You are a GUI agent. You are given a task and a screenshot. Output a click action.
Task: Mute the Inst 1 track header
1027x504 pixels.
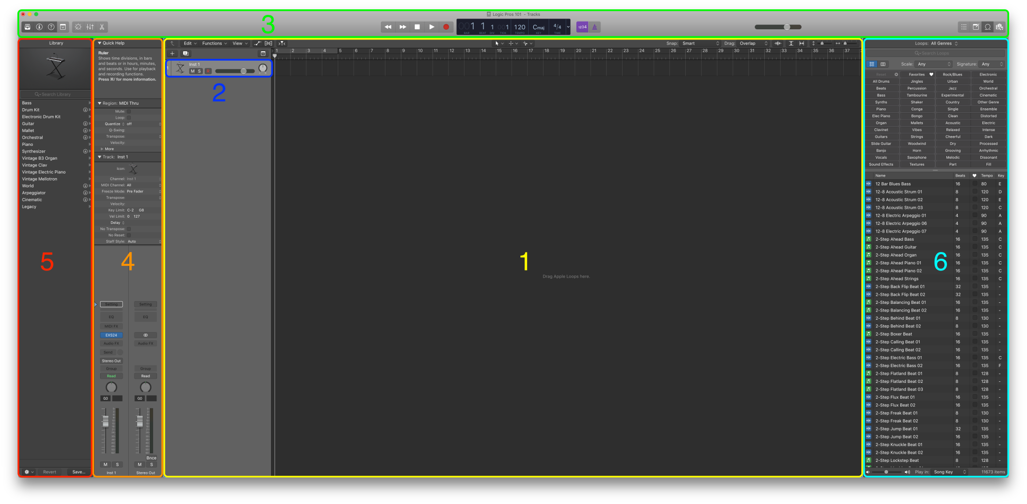[192, 71]
